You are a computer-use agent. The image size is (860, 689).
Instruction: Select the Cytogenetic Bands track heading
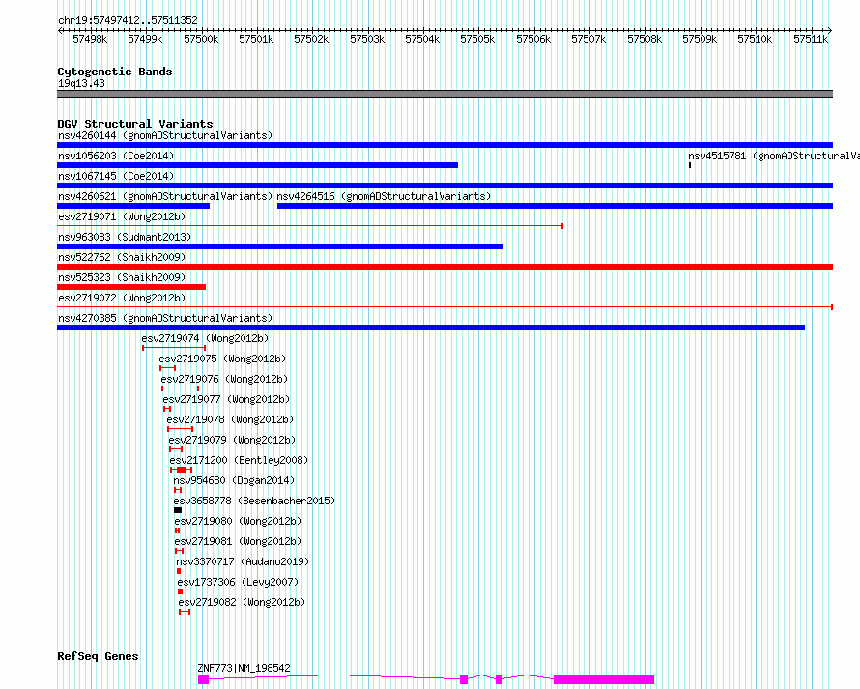point(115,72)
